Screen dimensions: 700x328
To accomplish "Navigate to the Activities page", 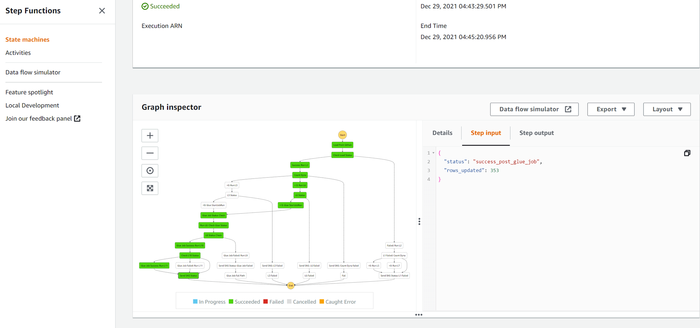I will click(18, 53).
